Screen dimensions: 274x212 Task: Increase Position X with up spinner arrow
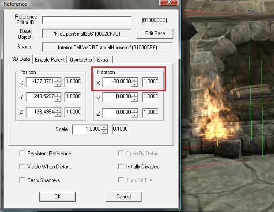point(57,80)
